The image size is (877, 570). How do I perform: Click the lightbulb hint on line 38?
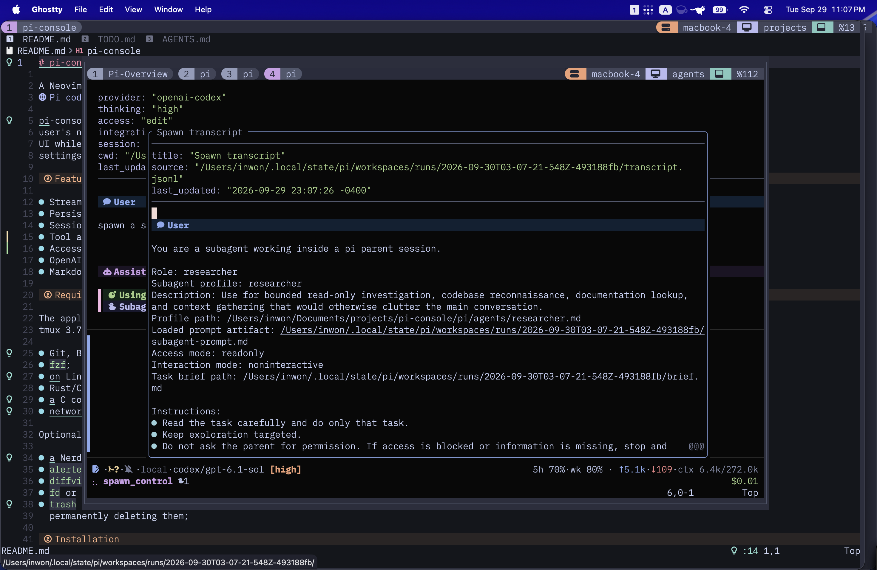[9, 504]
